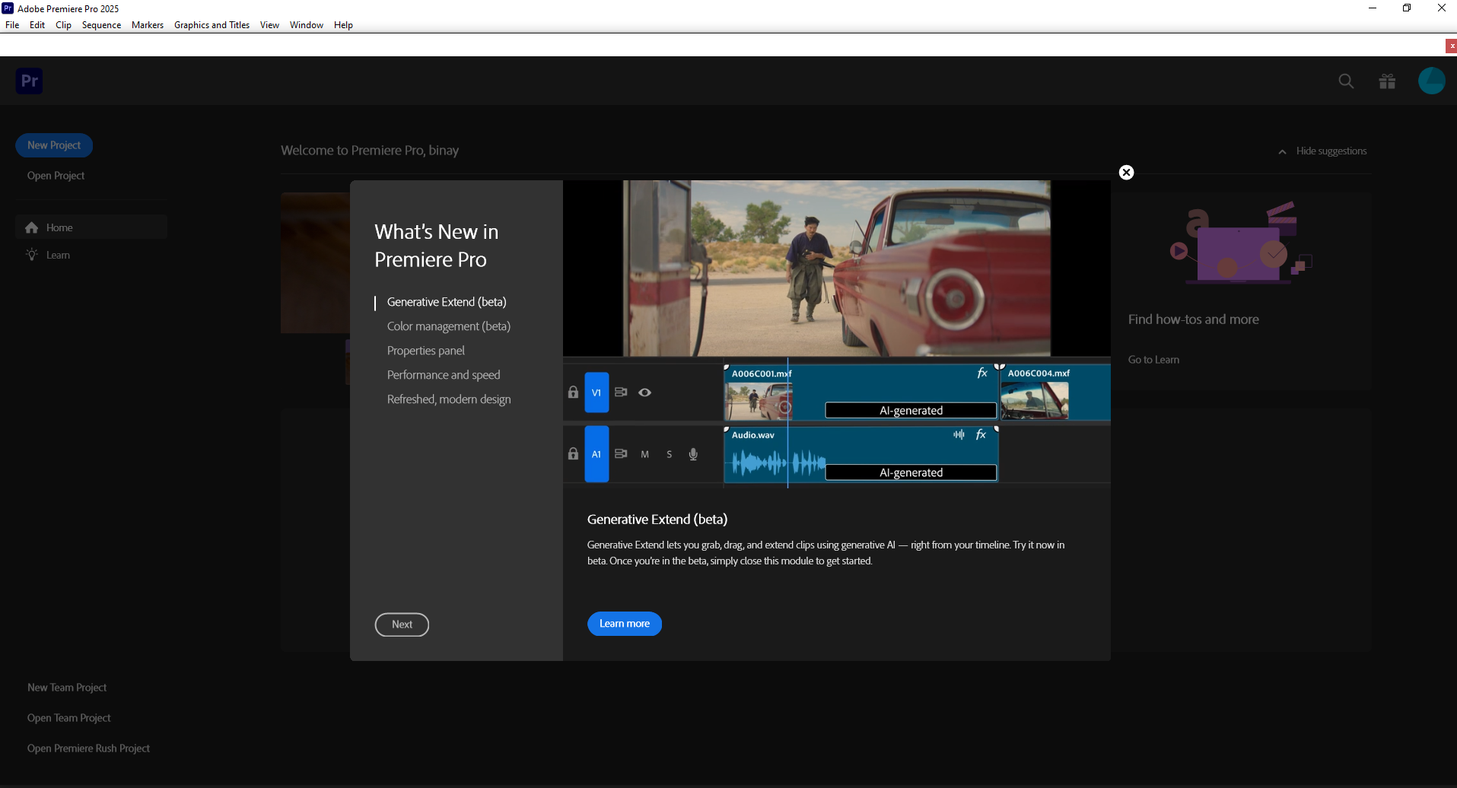The width and height of the screenshot is (1457, 788).
Task: Click Open Project link
Action: pos(56,176)
